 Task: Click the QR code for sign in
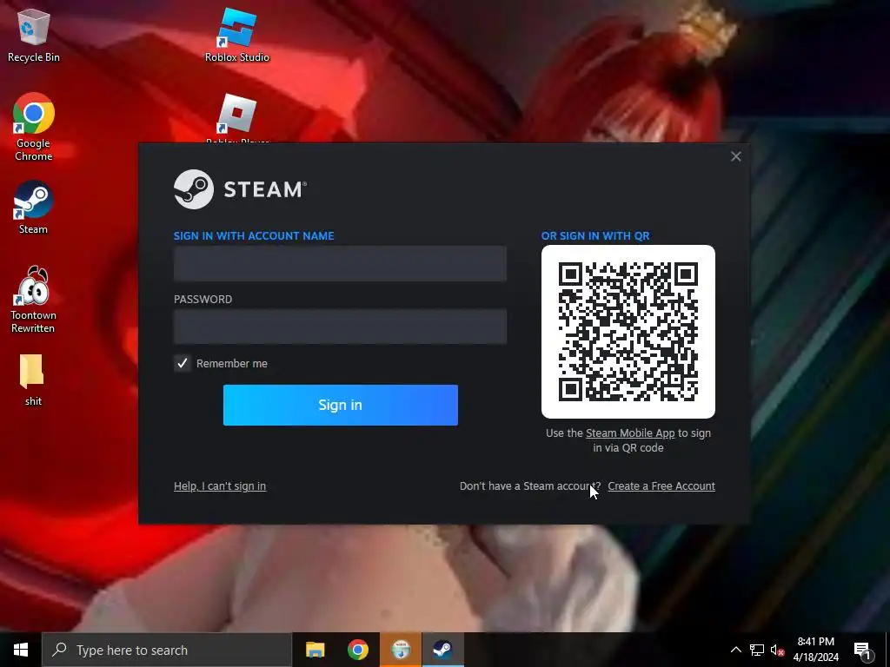coord(628,332)
